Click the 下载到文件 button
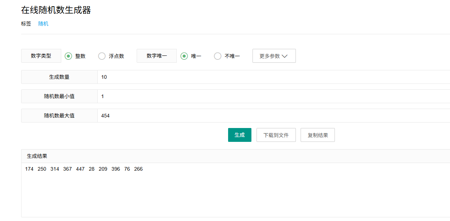This screenshot has width=450, height=221. pos(276,135)
